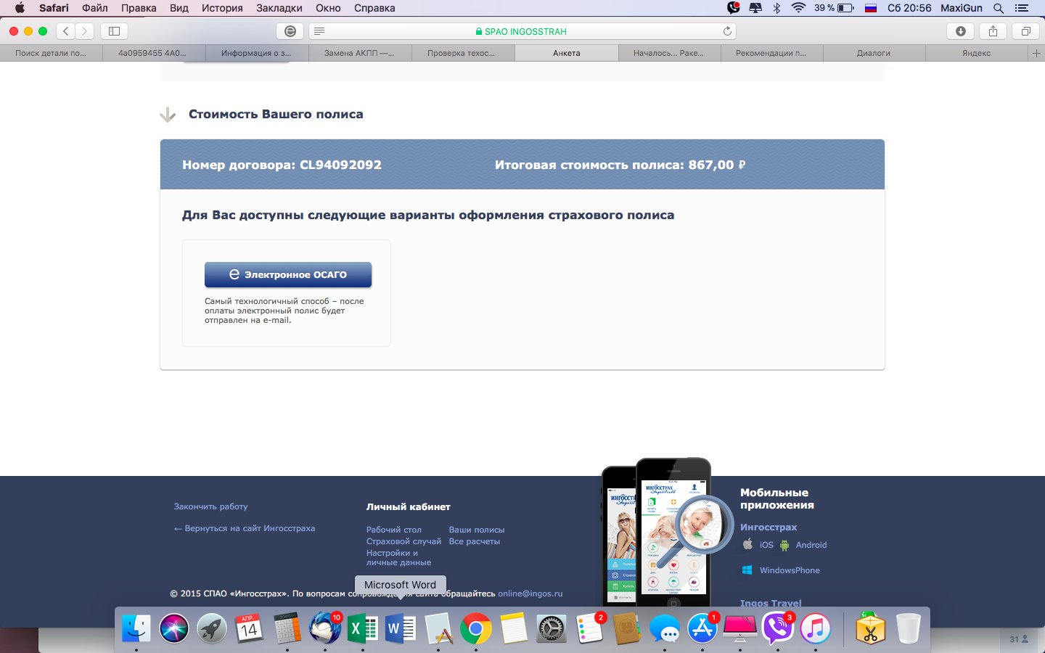Launch Microsoft Word from the Dock

400,628
